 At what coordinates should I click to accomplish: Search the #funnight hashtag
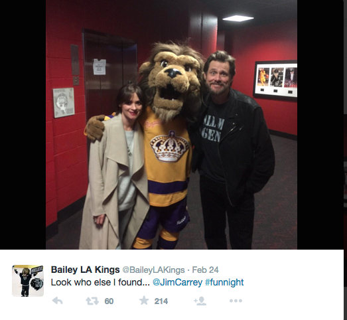224,282
